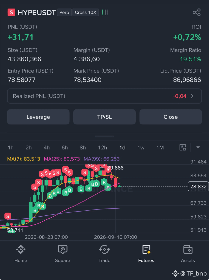This screenshot has height=280, width=209.
Task: Close the HYPEUSDT position
Action: [170, 117]
